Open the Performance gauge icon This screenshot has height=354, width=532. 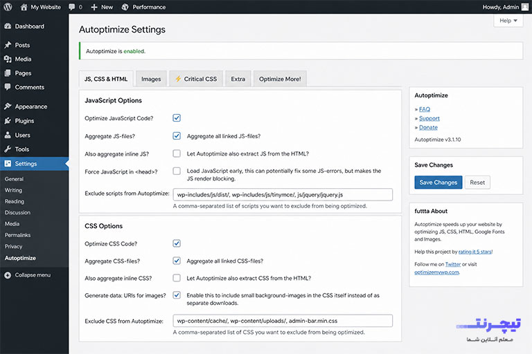(x=125, y=7)
